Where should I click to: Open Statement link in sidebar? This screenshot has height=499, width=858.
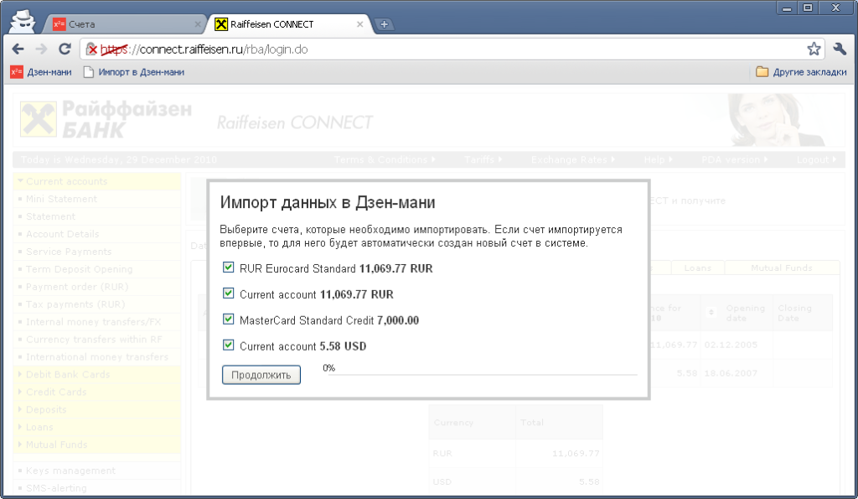(50, 216)
